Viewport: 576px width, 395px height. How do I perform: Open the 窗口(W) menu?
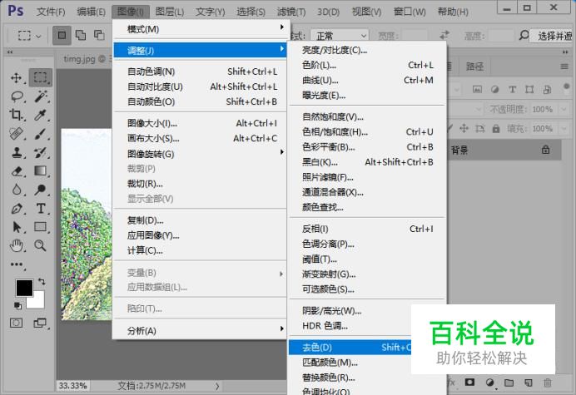(x=410, y=12)
